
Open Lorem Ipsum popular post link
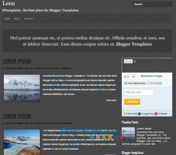(x=144, y=128)
